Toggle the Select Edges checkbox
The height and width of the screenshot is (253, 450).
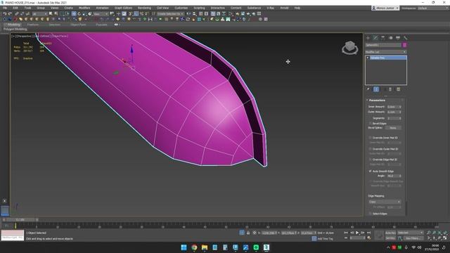(371, 214)
